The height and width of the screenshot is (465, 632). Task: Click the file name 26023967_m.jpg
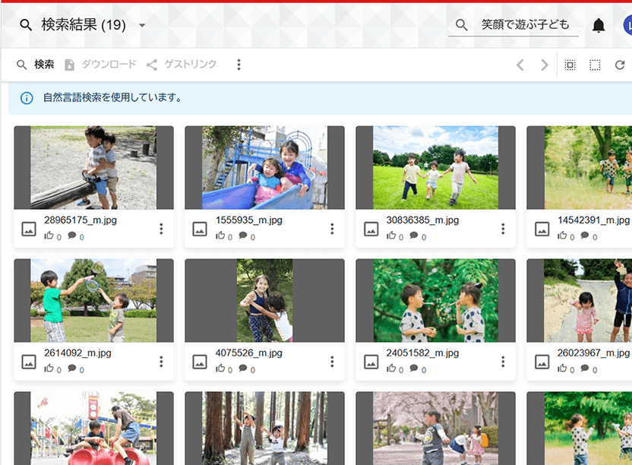point(593,353)
